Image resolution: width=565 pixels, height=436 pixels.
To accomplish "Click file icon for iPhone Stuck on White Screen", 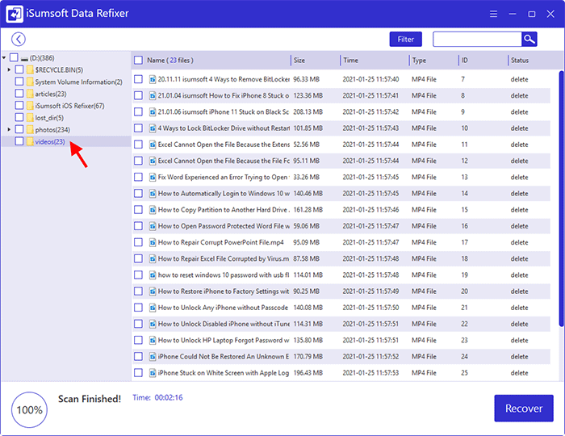I will 153,372.
